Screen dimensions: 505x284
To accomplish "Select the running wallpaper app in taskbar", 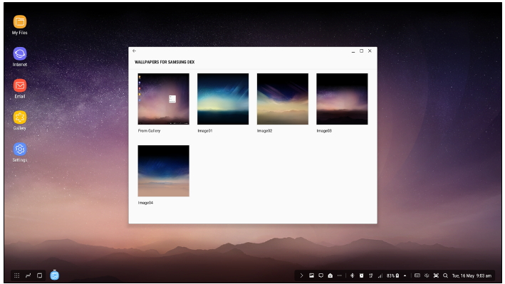I will (55, 275).
